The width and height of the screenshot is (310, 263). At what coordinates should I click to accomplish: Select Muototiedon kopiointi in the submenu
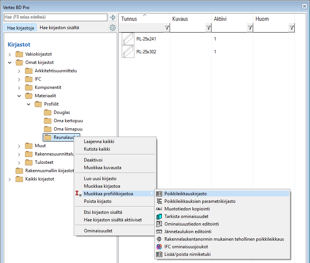tap(187, 209)
